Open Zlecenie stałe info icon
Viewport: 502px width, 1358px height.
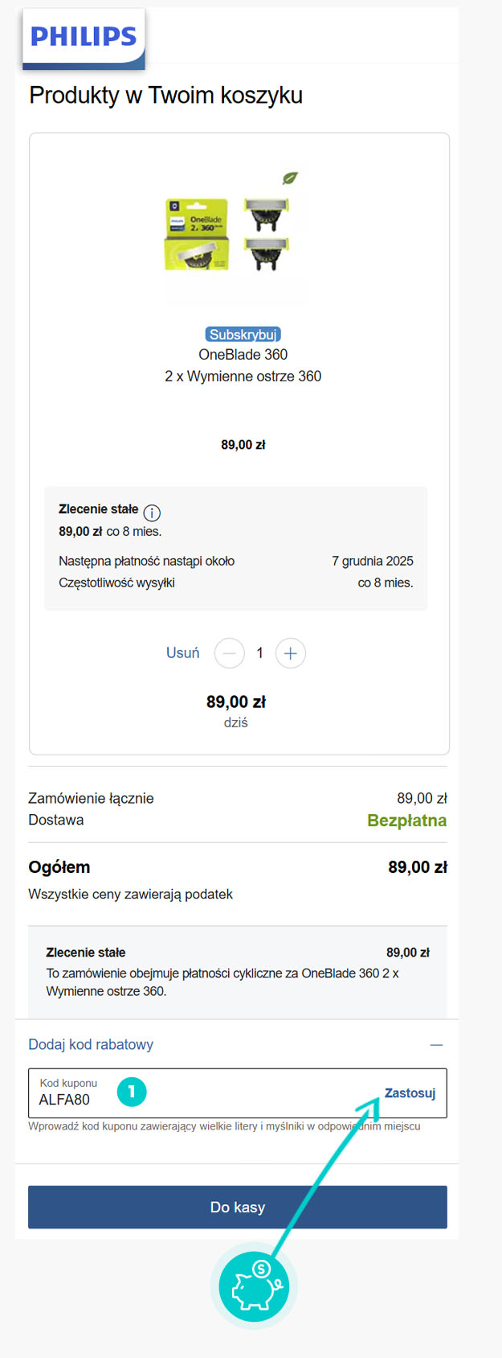tap(152, 512)
